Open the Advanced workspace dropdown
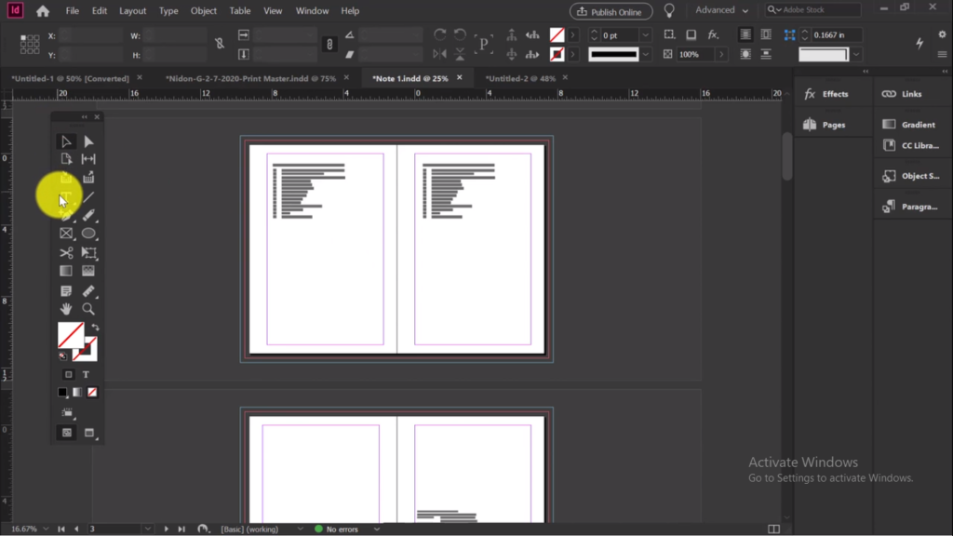 coord(721,10)
